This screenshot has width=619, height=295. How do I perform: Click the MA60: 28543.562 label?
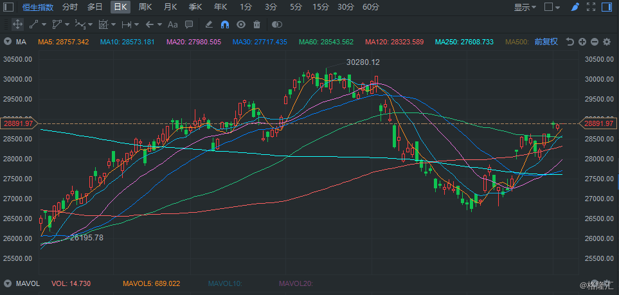click(x=326, y=42)
